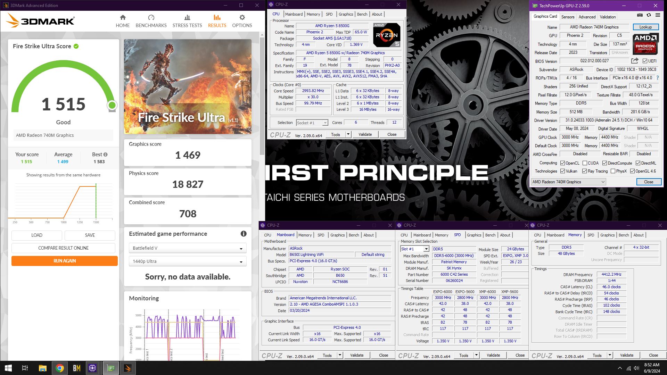This screenshot has height=375, width=667.
Task: Open Task View on taskbar
Action: pos(25,368)
